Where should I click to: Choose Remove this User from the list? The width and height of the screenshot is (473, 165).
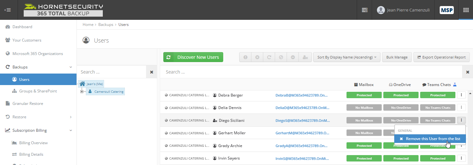coord(430,139)
